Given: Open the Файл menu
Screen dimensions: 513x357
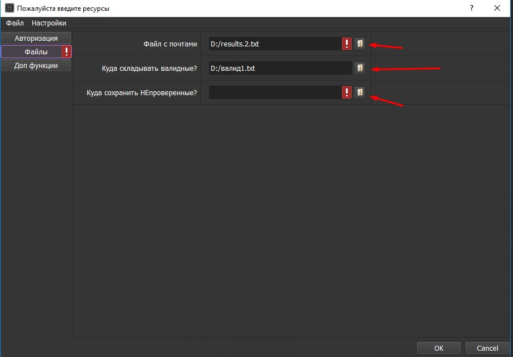Looking at the screenshot, I should click(x=15, y=23).
